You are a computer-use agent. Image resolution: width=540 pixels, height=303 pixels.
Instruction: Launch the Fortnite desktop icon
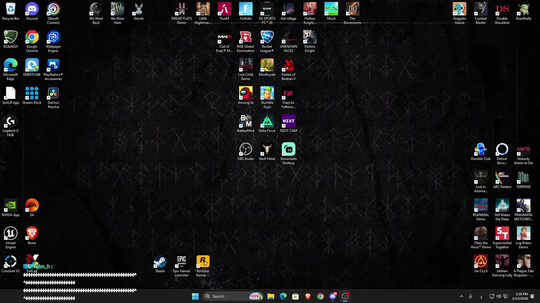click(x=246, y=12)
